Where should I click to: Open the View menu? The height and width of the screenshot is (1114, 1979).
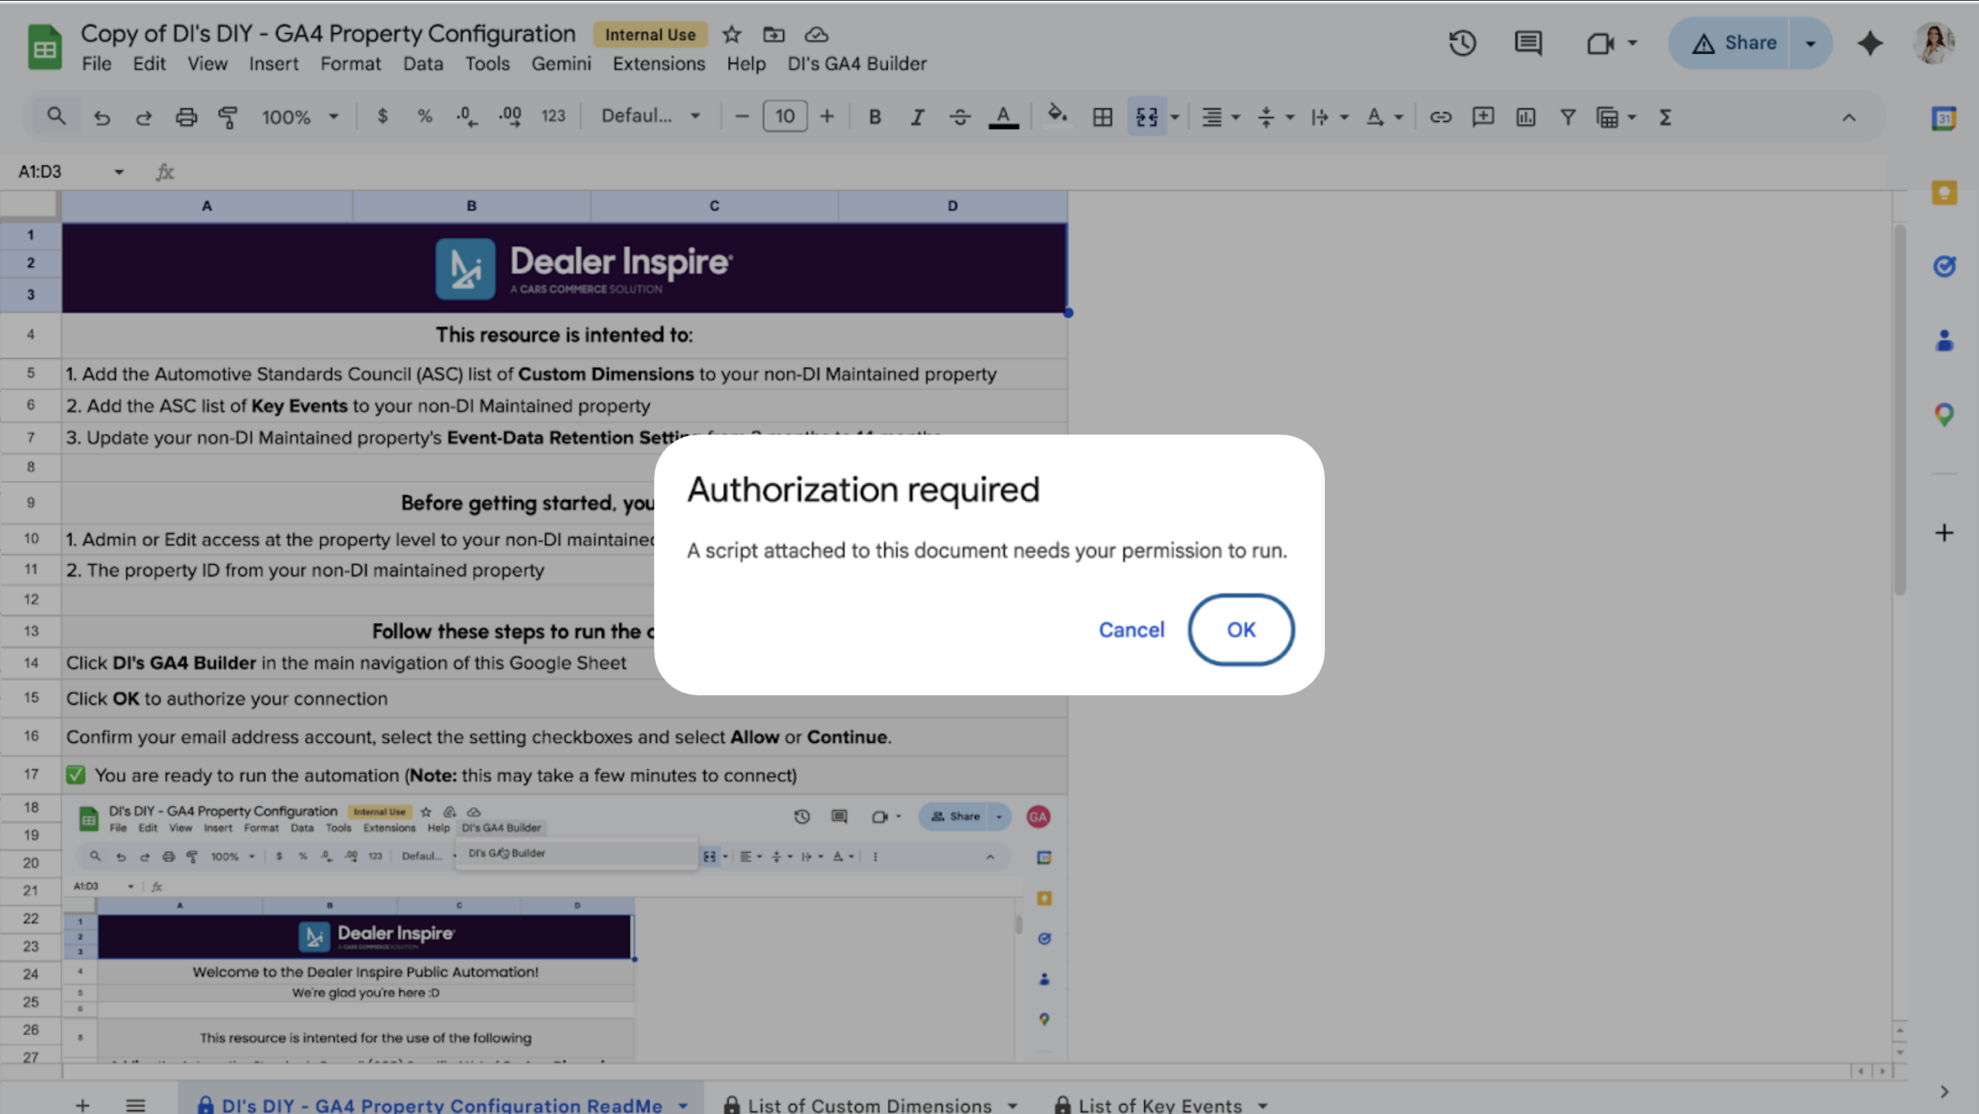pyautogui.click(x=207, y=63)
